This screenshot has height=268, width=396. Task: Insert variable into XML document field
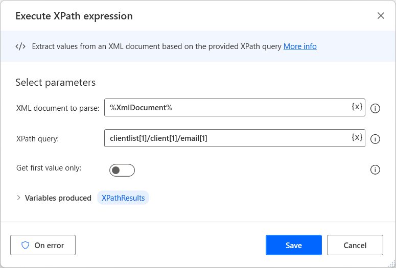pyautogui.click(x=357, y=107)
